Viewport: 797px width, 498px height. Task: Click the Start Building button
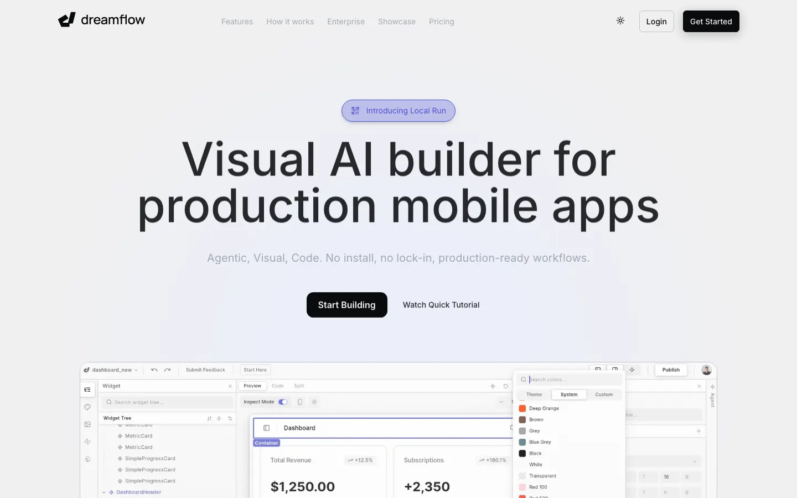pyautogui.click(x=346, y=305)
